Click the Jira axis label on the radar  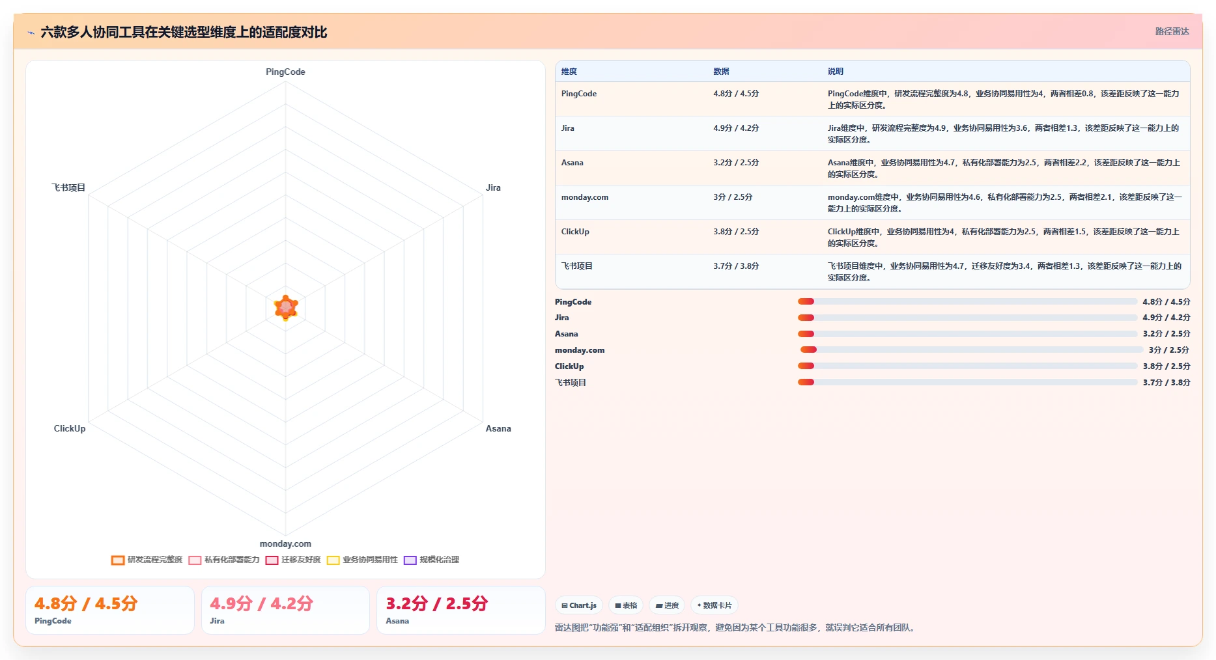[493, 187]
